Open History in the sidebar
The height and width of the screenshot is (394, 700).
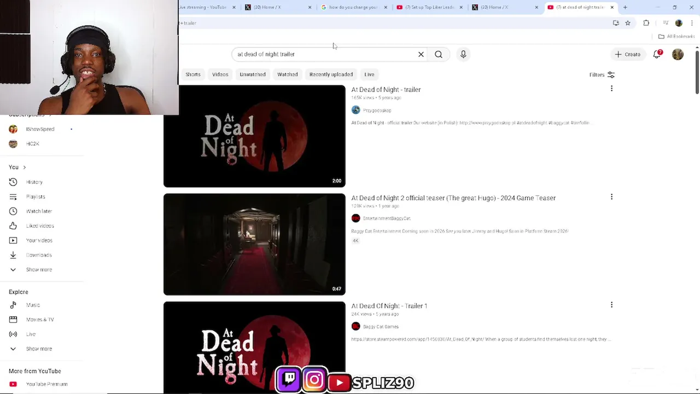pos(34,182)
